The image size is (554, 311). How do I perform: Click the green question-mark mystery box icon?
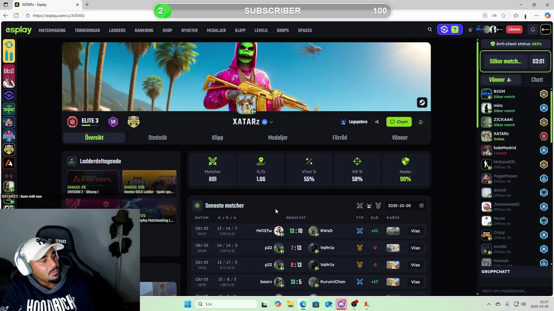coord(454,29)
